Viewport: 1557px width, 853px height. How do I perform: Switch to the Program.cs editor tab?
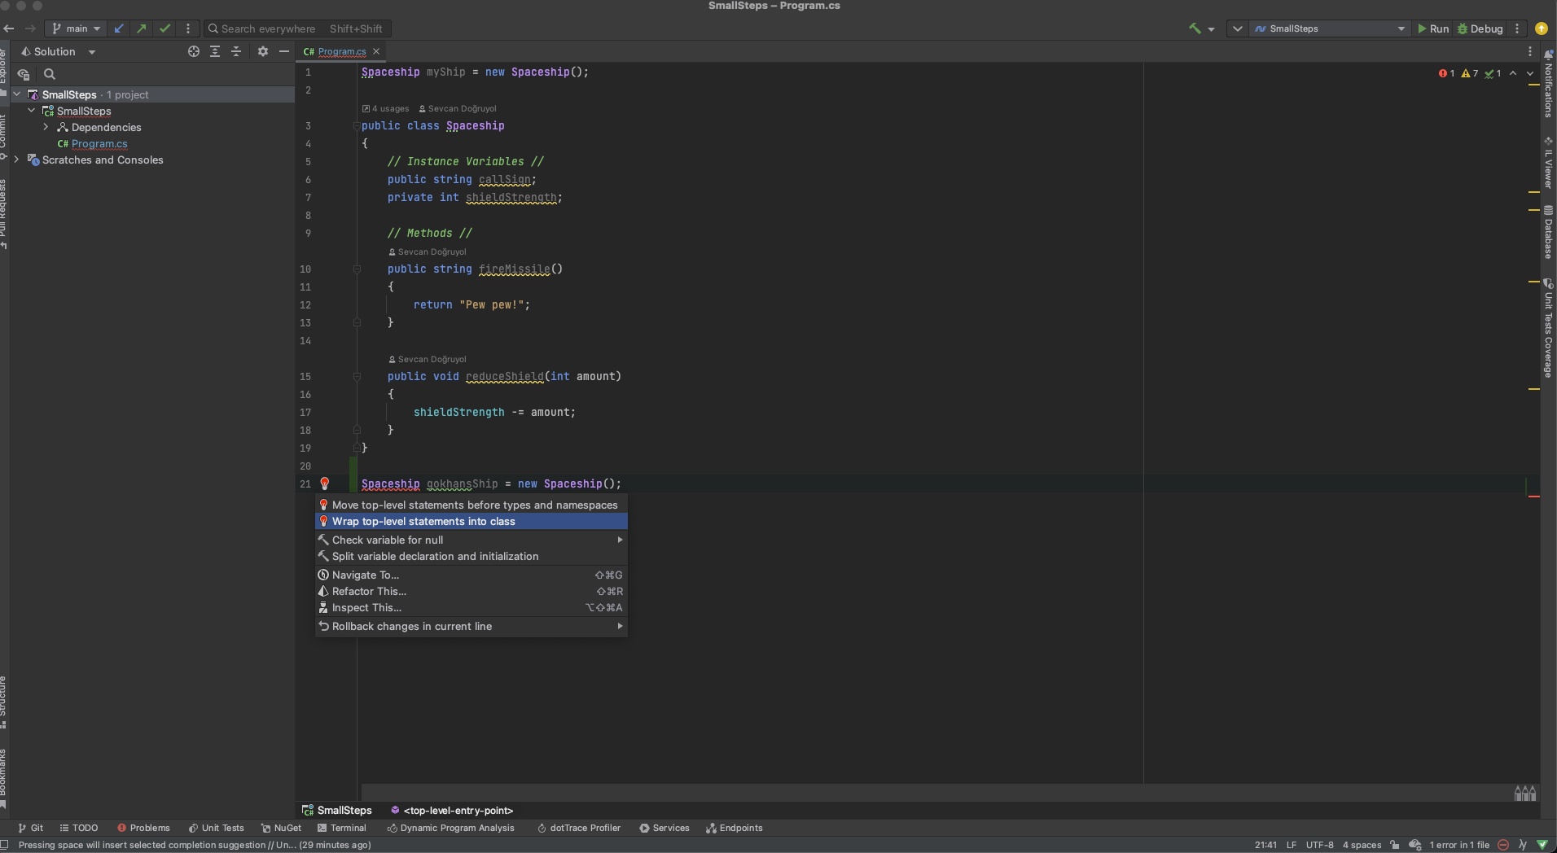coord(341,51)
